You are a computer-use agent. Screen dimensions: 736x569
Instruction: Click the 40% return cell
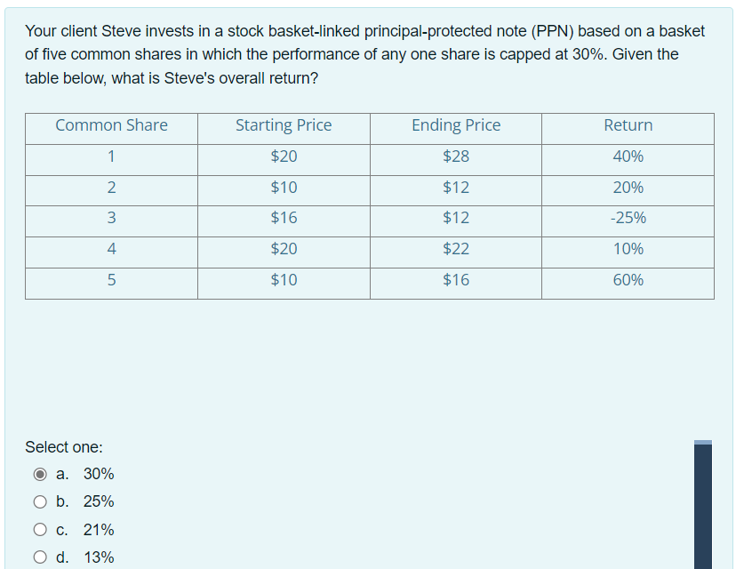point(628,156)
